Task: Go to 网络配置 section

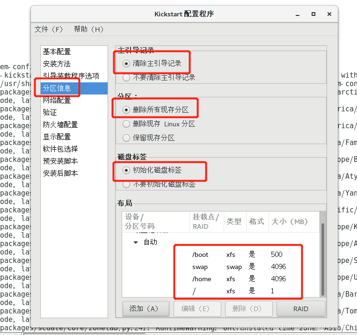Action: coord(74,100)
